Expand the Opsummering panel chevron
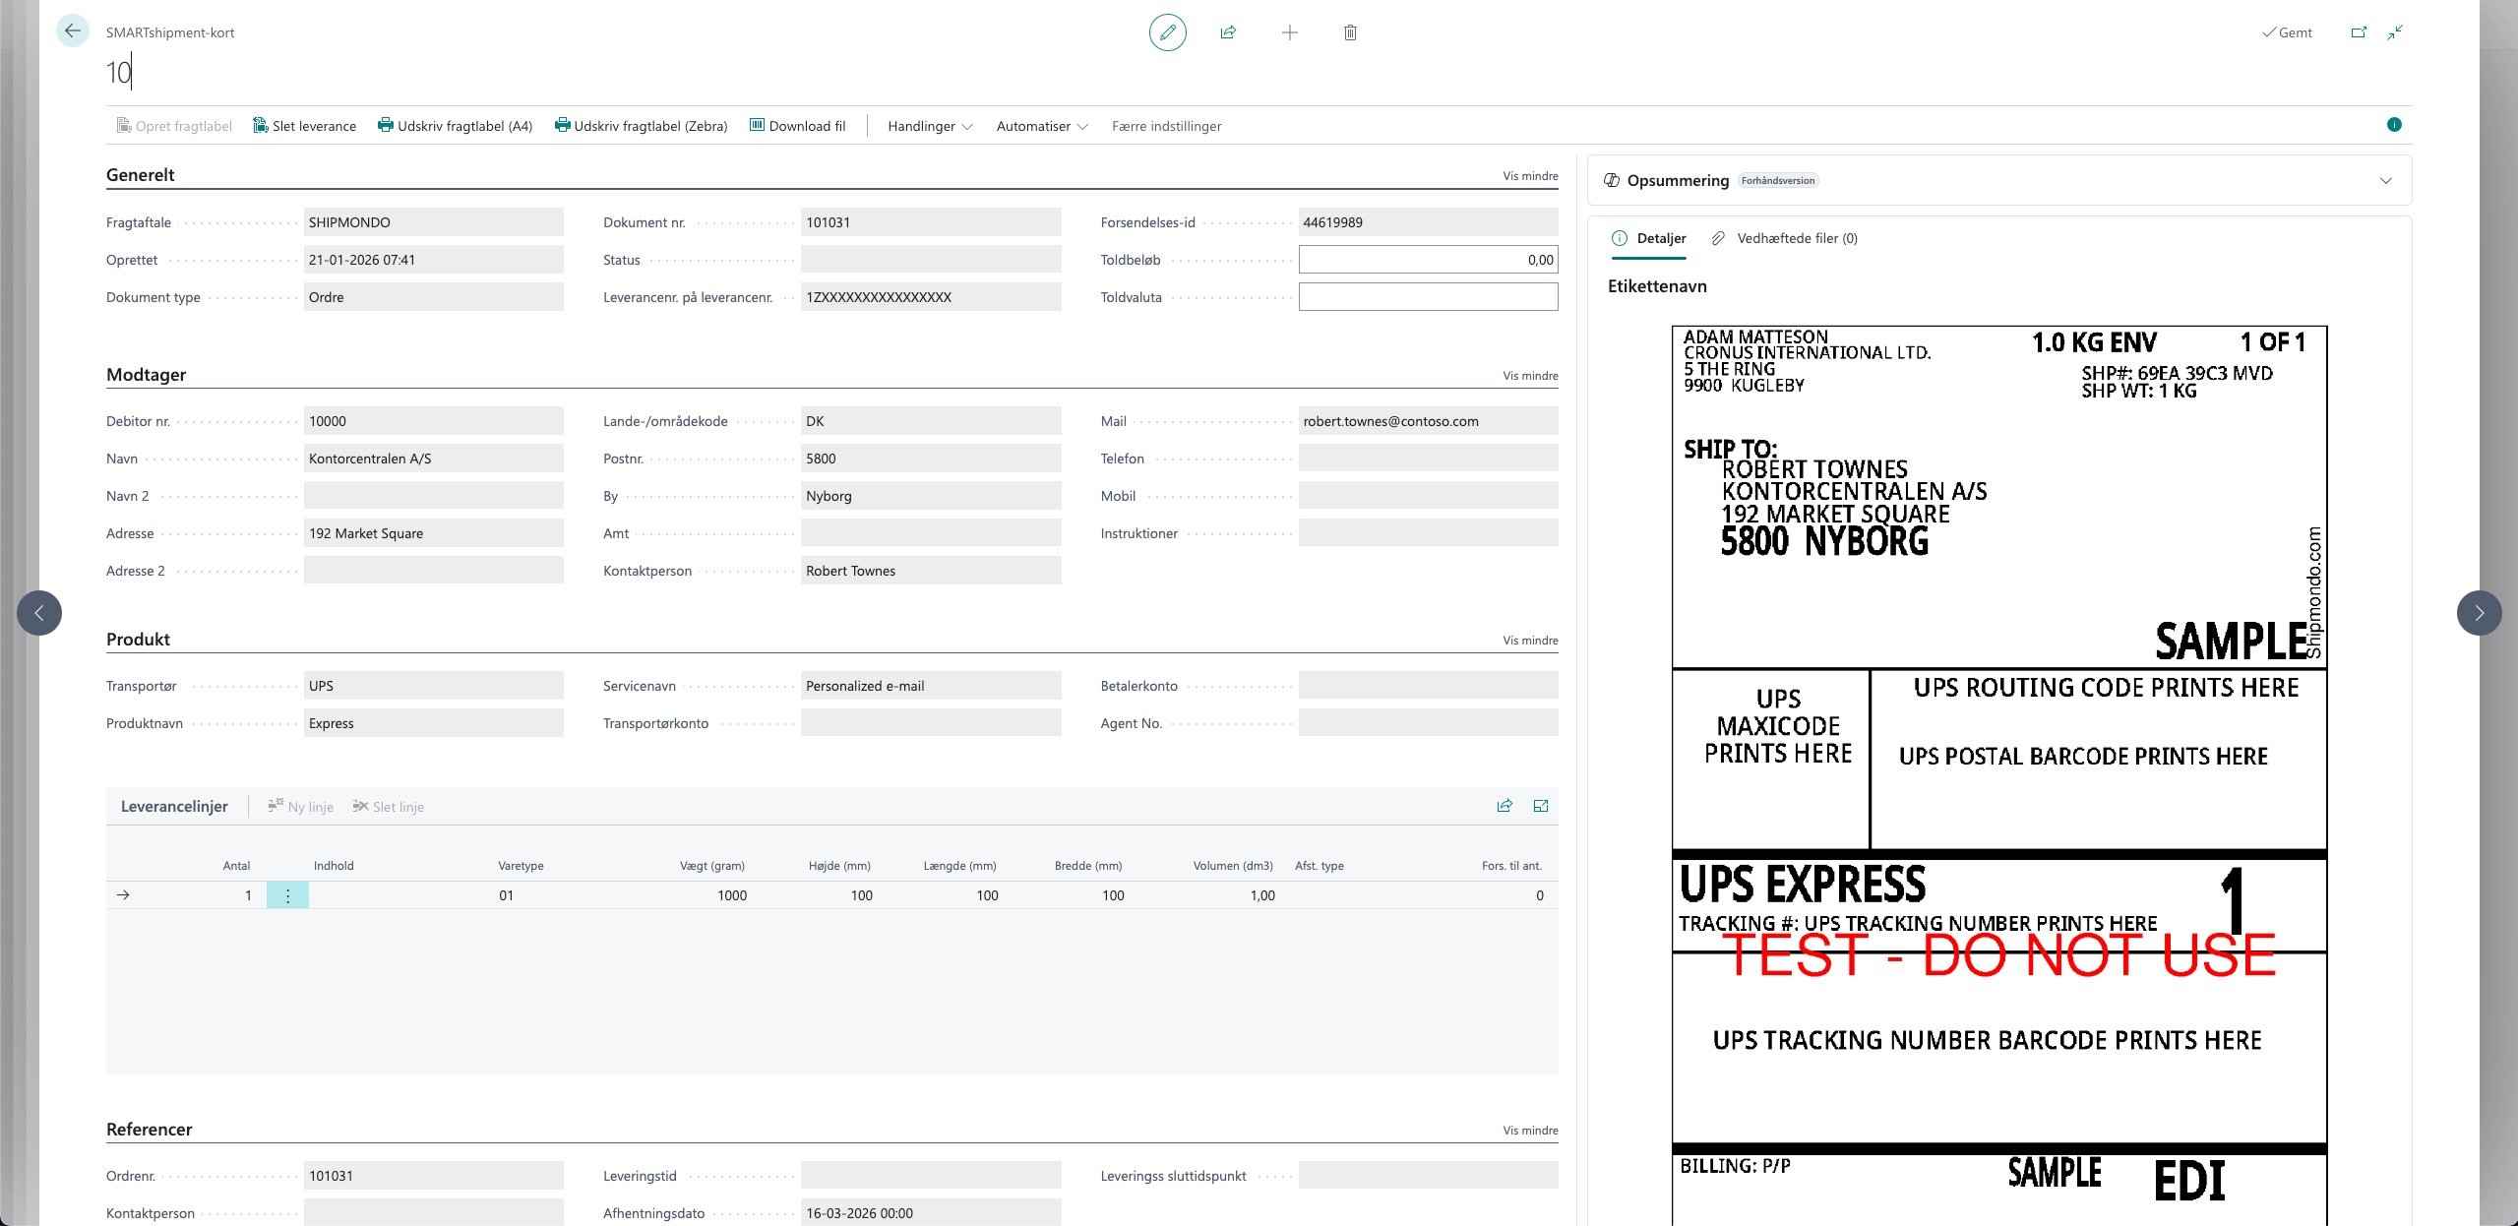 [2385, 181]
